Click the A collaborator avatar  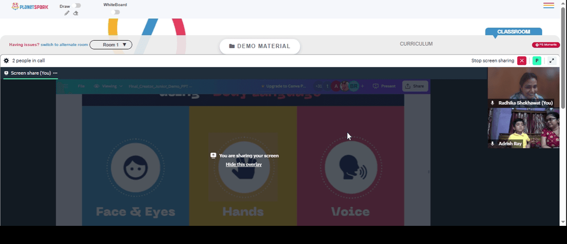pyautogui.click(x=336, y=86)
